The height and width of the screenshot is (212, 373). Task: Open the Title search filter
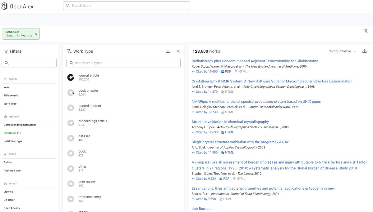pyautogui.click(x=11, y=95)
